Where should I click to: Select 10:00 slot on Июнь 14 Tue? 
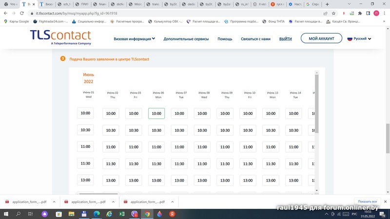pos(294,113)
